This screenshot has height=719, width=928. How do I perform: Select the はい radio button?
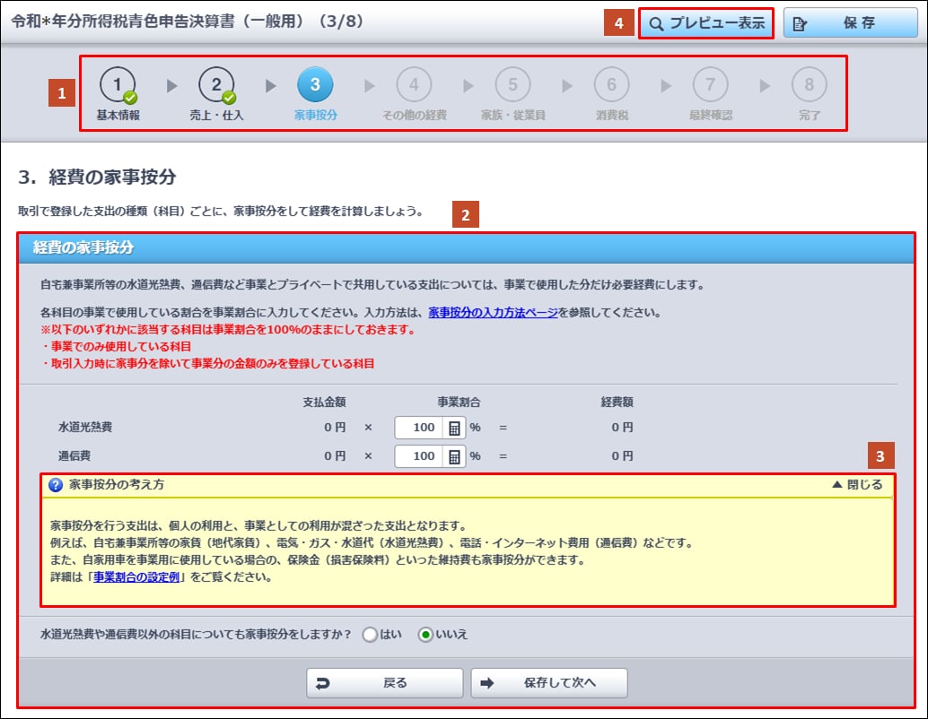(x=369, y=635)
